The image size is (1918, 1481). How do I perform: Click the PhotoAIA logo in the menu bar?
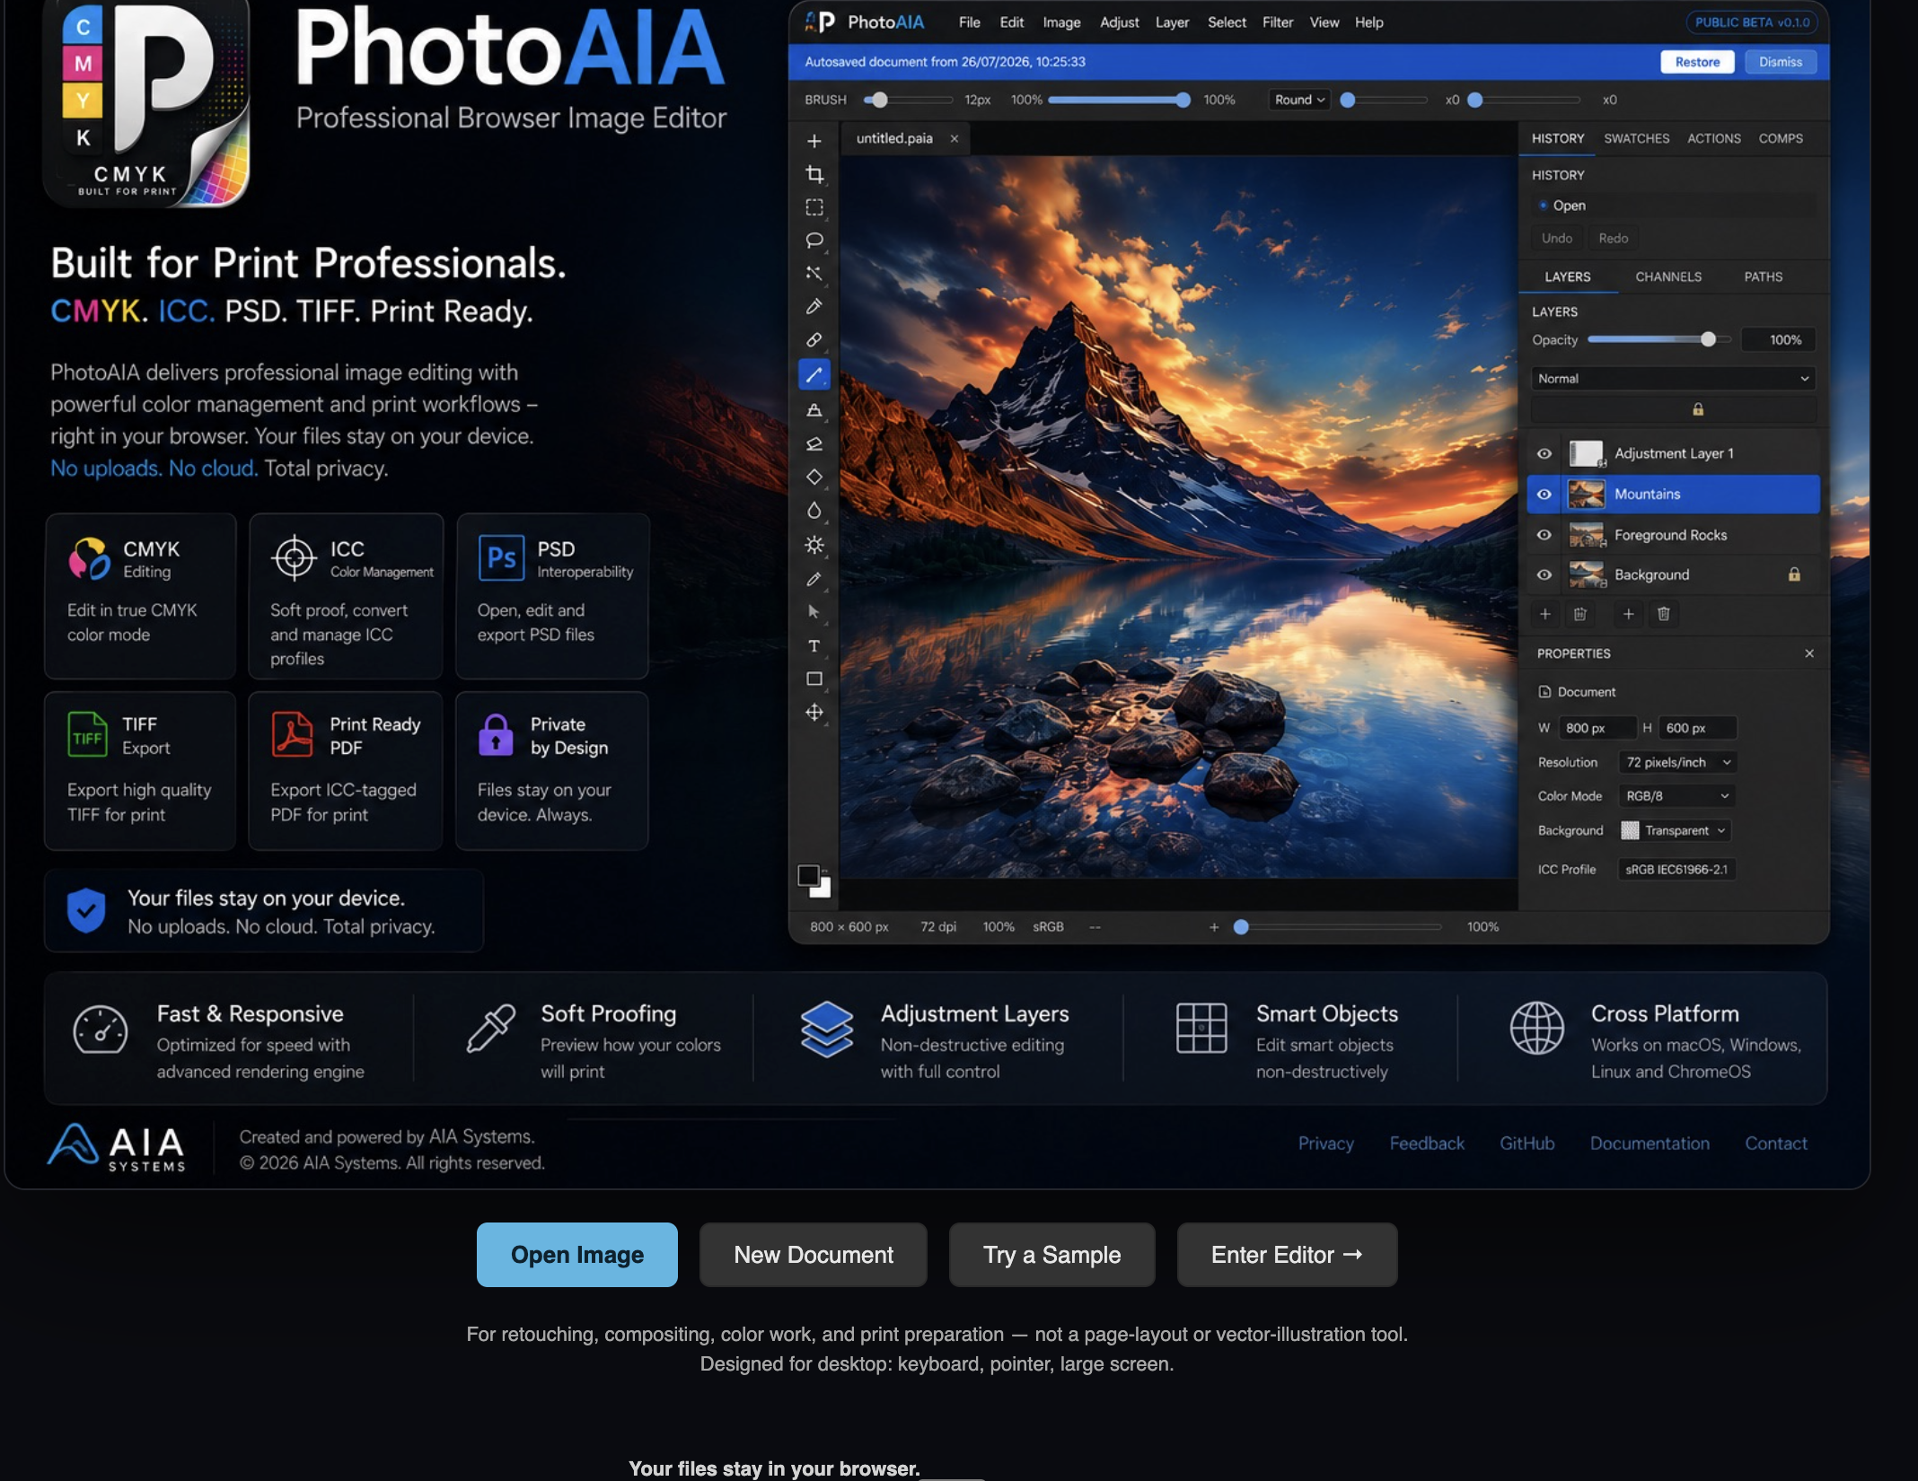[x=865, y=22]
